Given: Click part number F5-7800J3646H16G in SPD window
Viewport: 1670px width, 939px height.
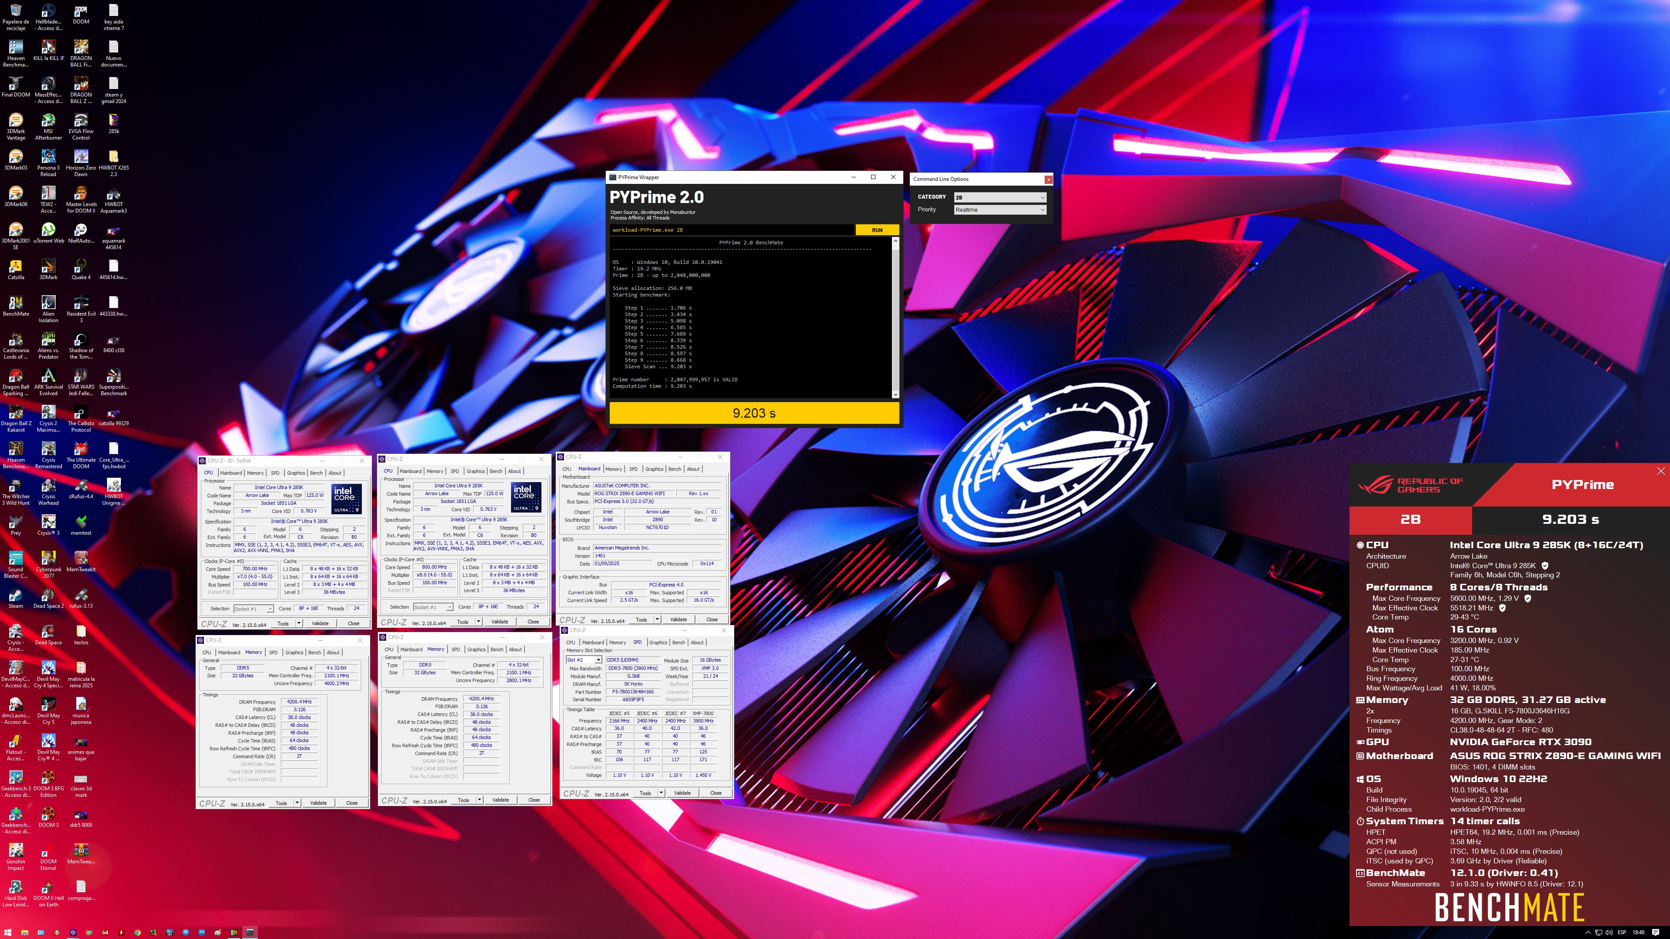Looking at the screenshot, I should [x=633, y=692].
